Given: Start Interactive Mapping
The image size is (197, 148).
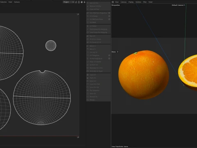Looking at the screenshot, I should (x=98, y=29).
